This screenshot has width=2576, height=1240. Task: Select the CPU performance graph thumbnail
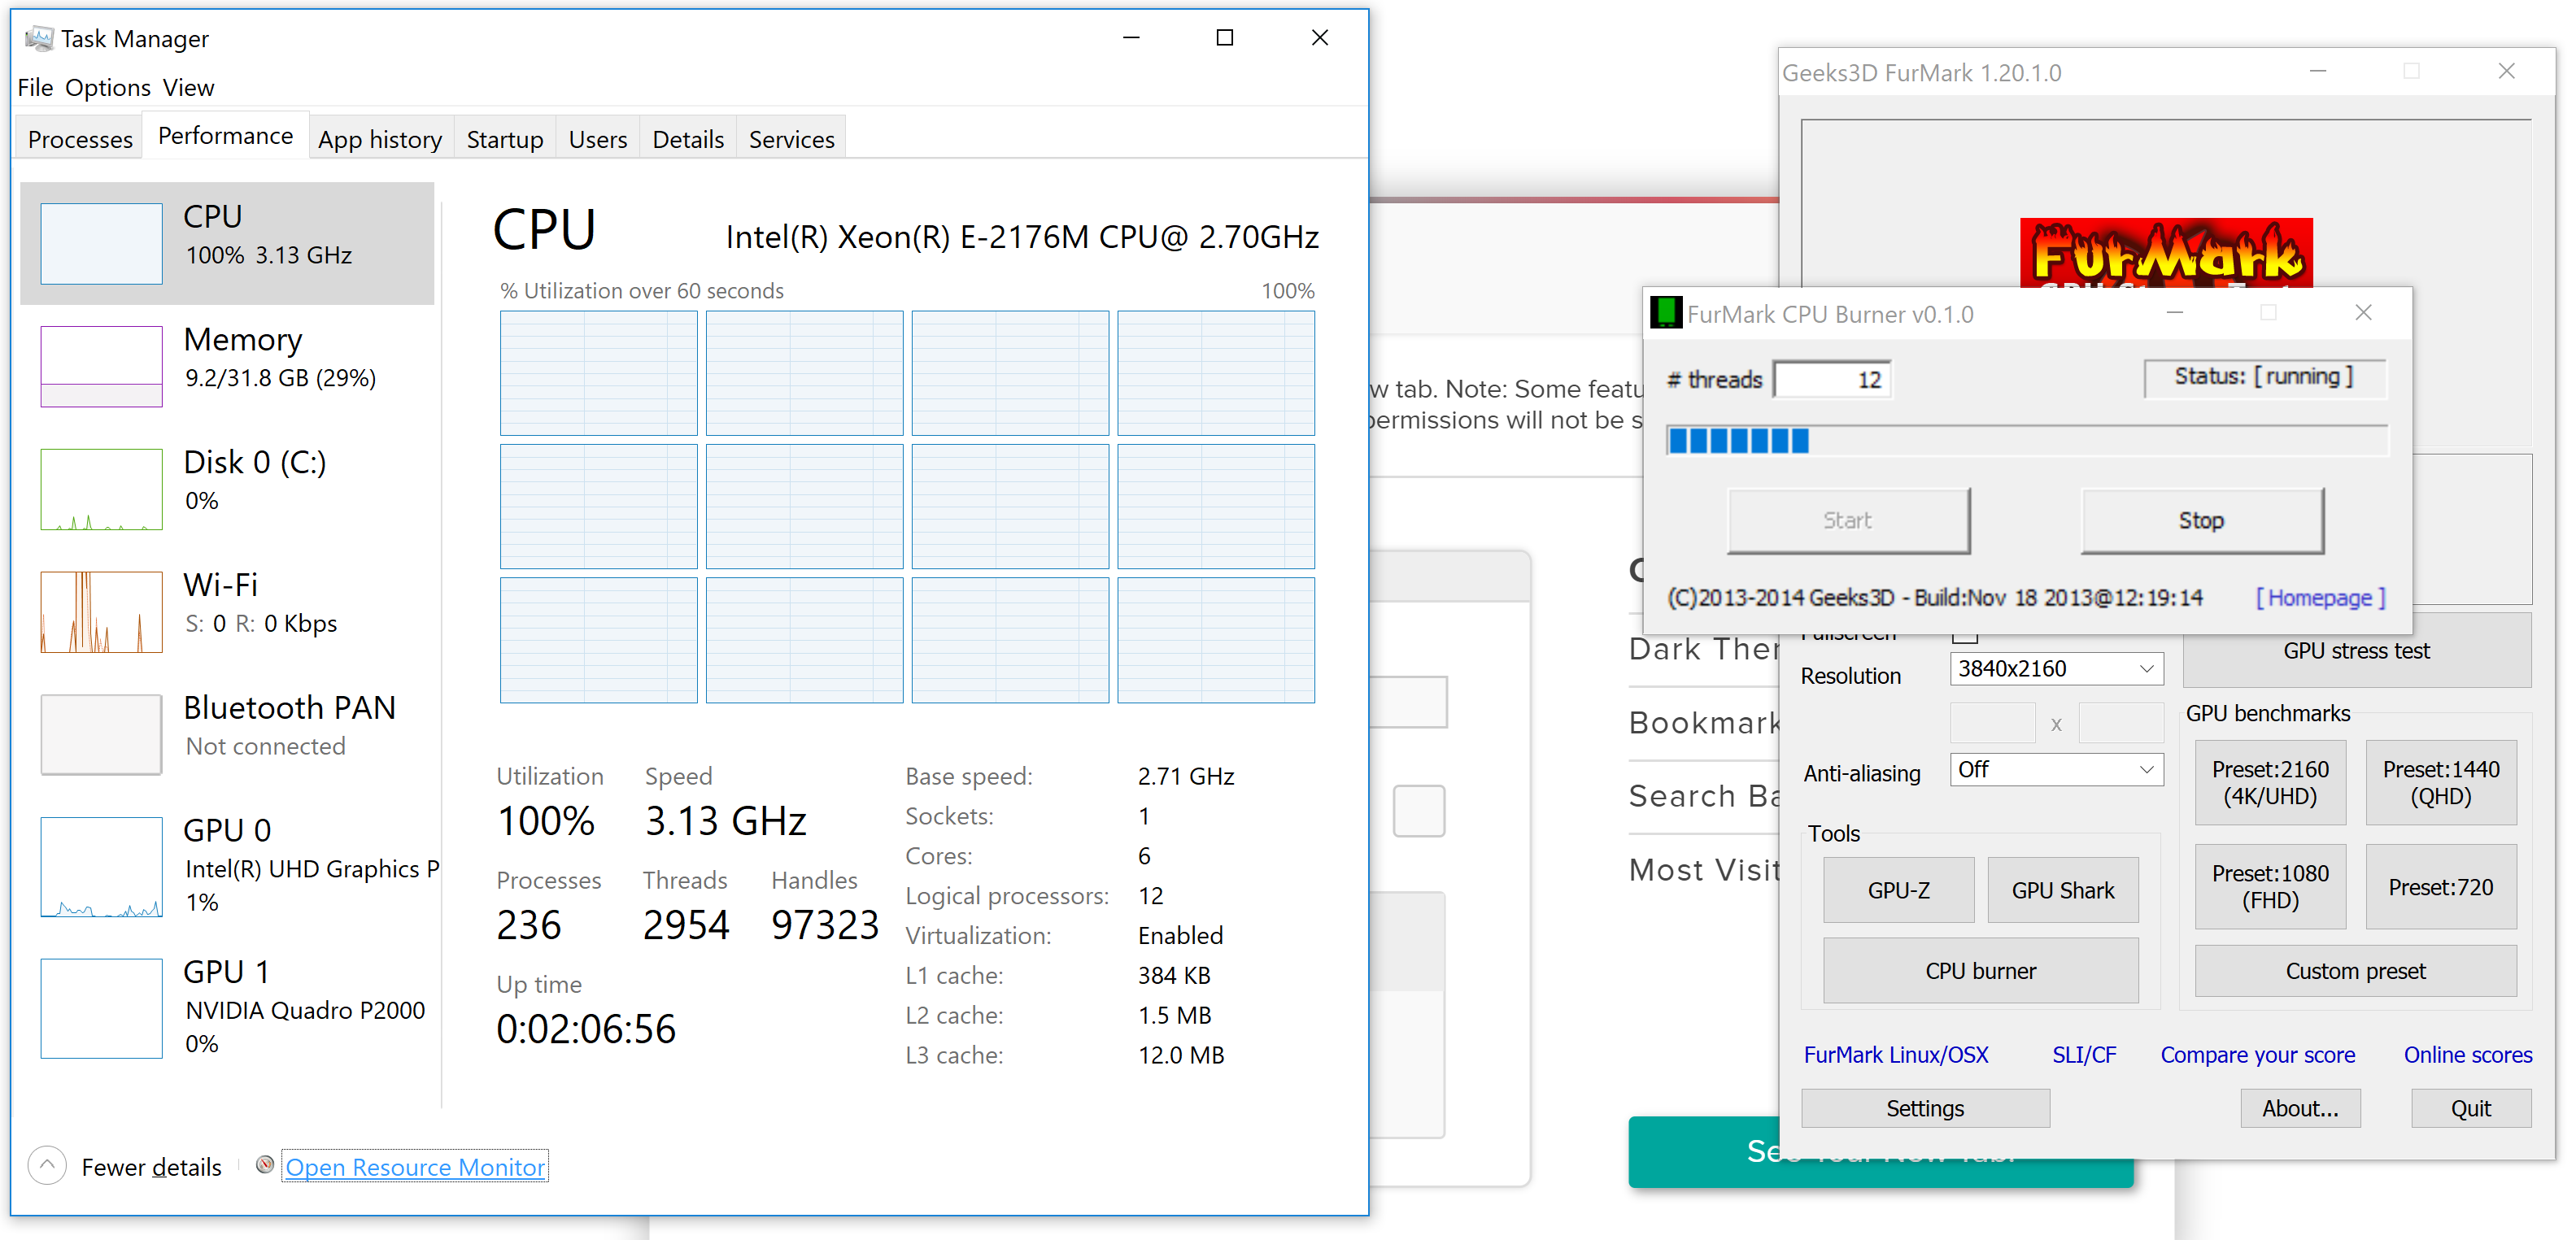101,244
